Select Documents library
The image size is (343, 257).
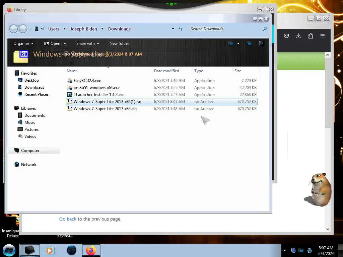[x=35, y=115]
